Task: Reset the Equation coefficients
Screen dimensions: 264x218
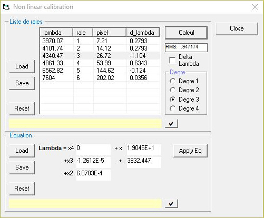Action: 22,189
